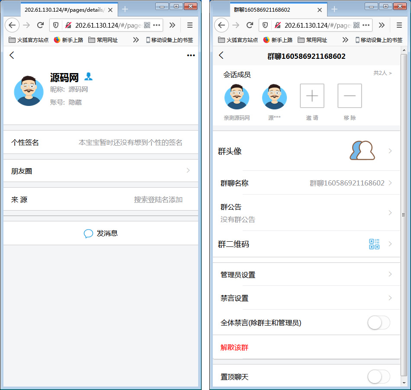
Task: Click the blue user icon next to 源码网
Action: (88, 76)
